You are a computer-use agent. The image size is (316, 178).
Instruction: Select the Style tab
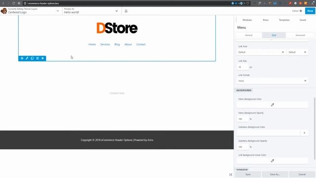[x=274, y=35]
